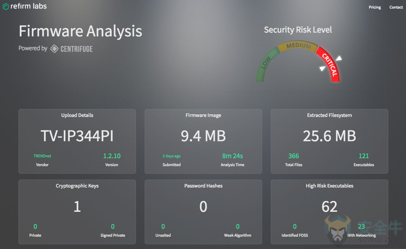The width and height of the screenshot is (406, 249).
Task: Click the Weak Algorithm count value
Action: (237, 226)
